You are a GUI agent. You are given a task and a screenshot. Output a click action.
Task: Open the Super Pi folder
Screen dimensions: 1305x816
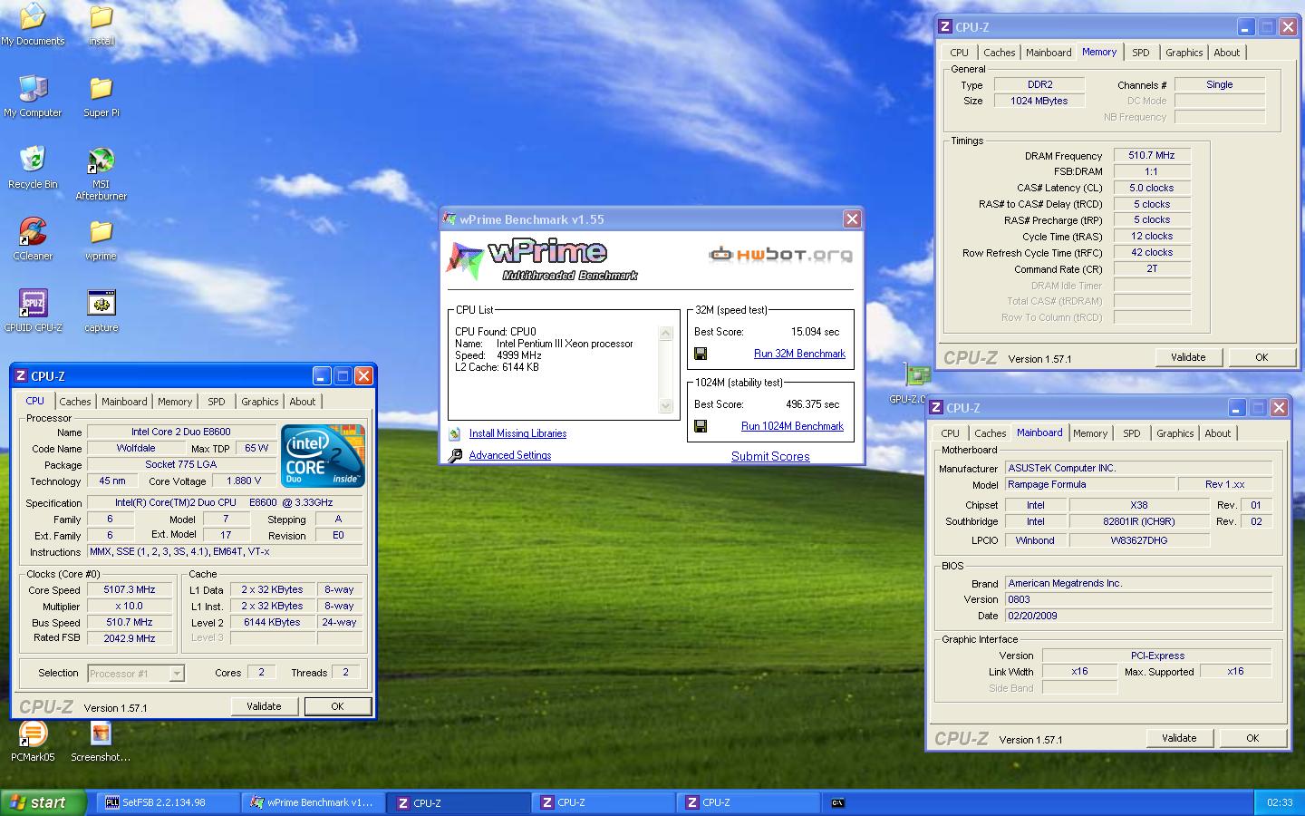[101, 97]
